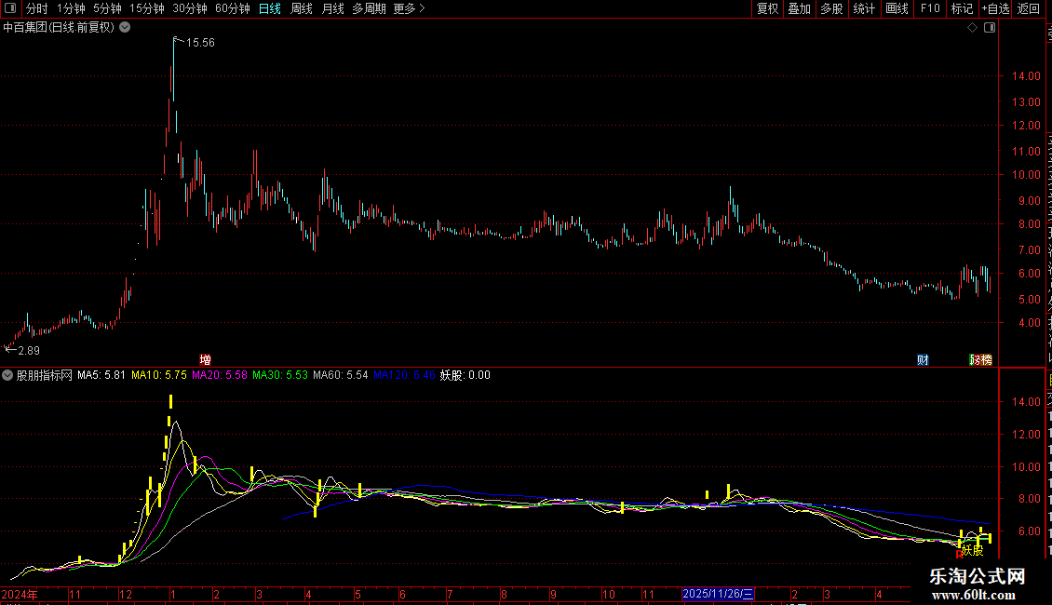This screenshot has height=605, width=1052.
Task: Toggle the right side panel icon
Action: 990,28
